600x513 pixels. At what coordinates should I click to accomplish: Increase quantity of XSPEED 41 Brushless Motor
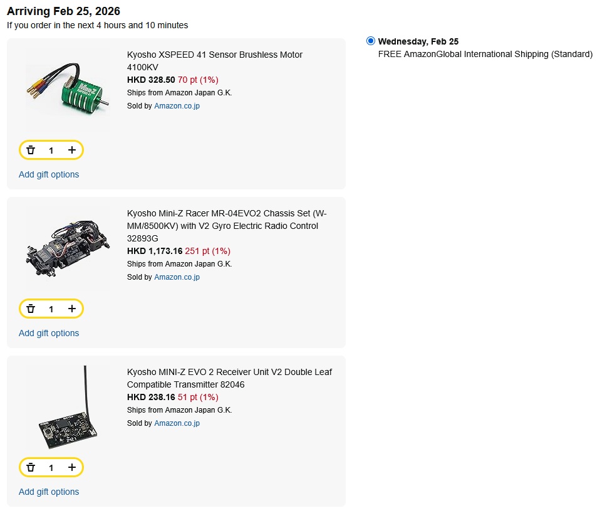tap(72, 151)
